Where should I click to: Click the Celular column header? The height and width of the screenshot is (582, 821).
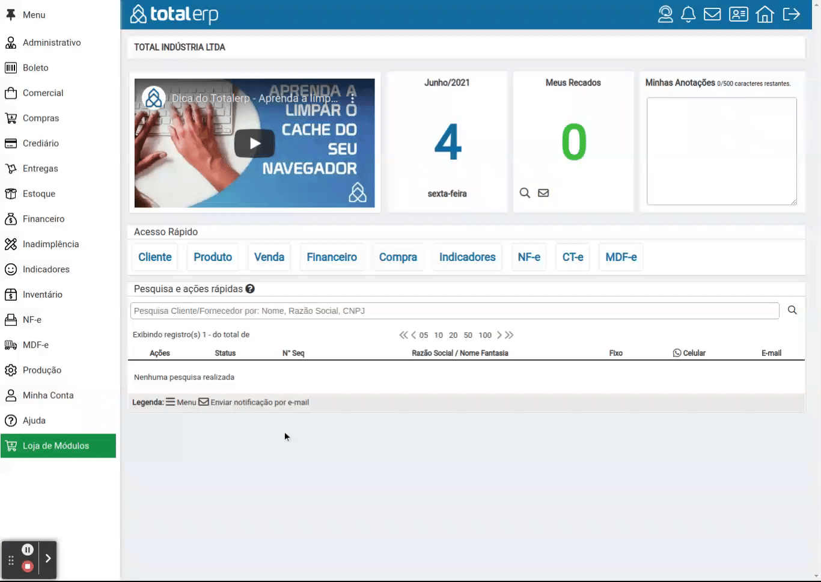point(689,354)
